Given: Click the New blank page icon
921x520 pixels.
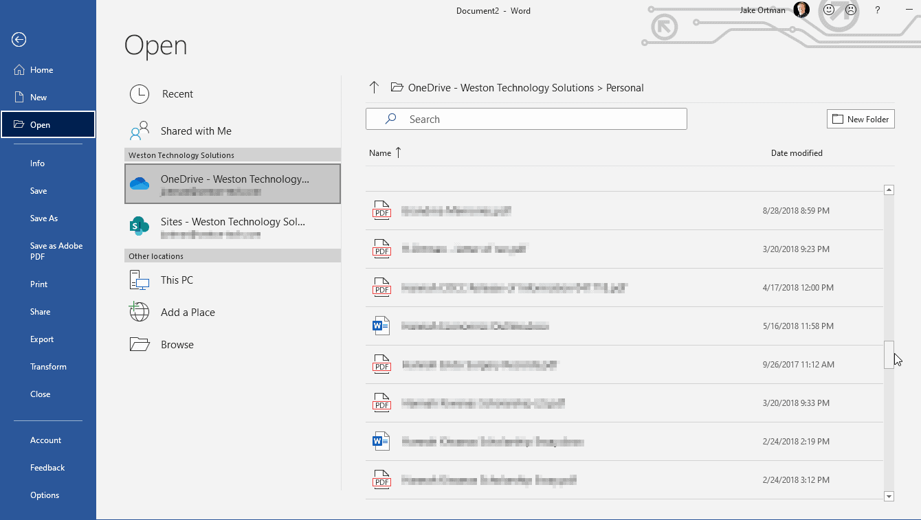Looking at the screenshot, I should 19,98.
